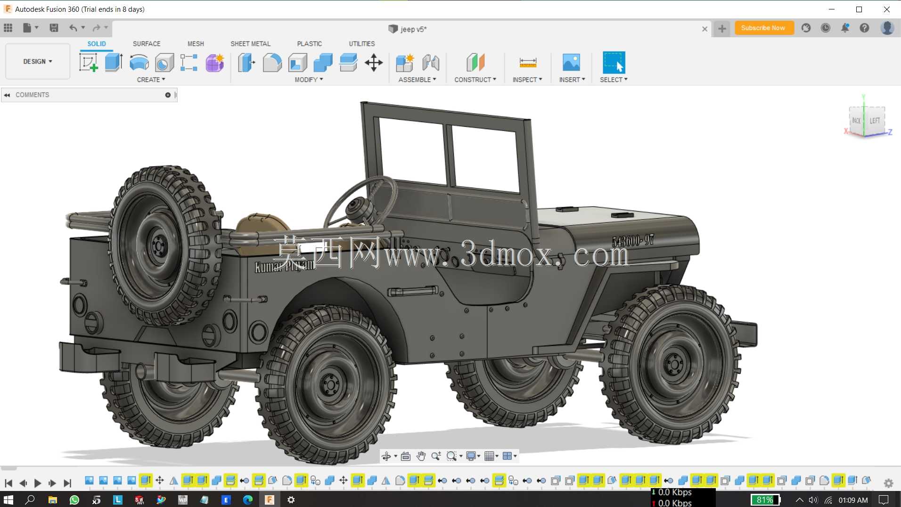This screenshot has width=901, height=507.
Task: Click the Subscribe Now button
Action: (x=764, y=28)
